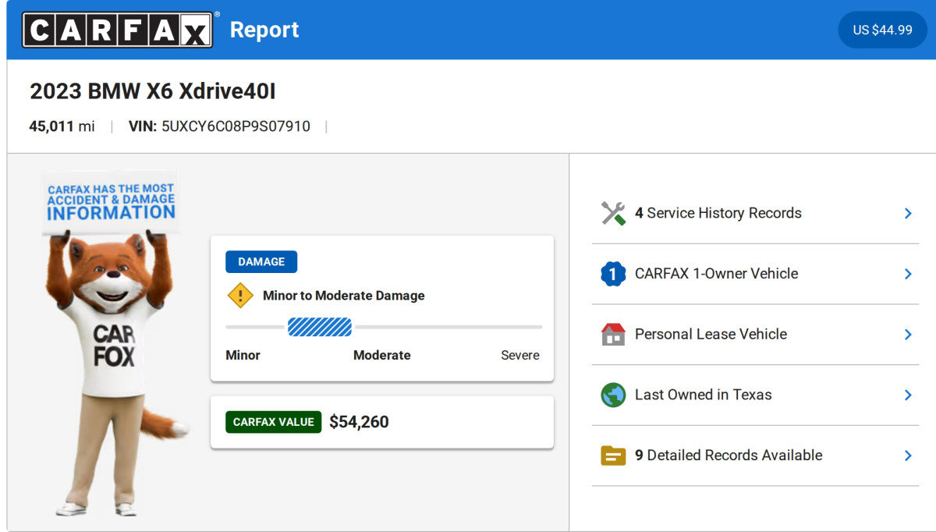The height and width of the screenshot is (532, 936).
Task: Click the CARFAX logo in header
Action: point(117,30)
